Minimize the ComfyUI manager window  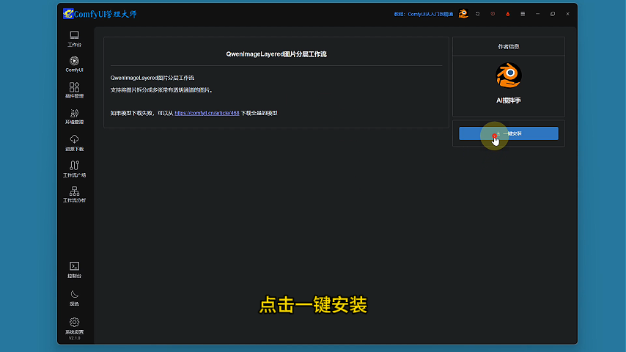[x=538, y=14]
